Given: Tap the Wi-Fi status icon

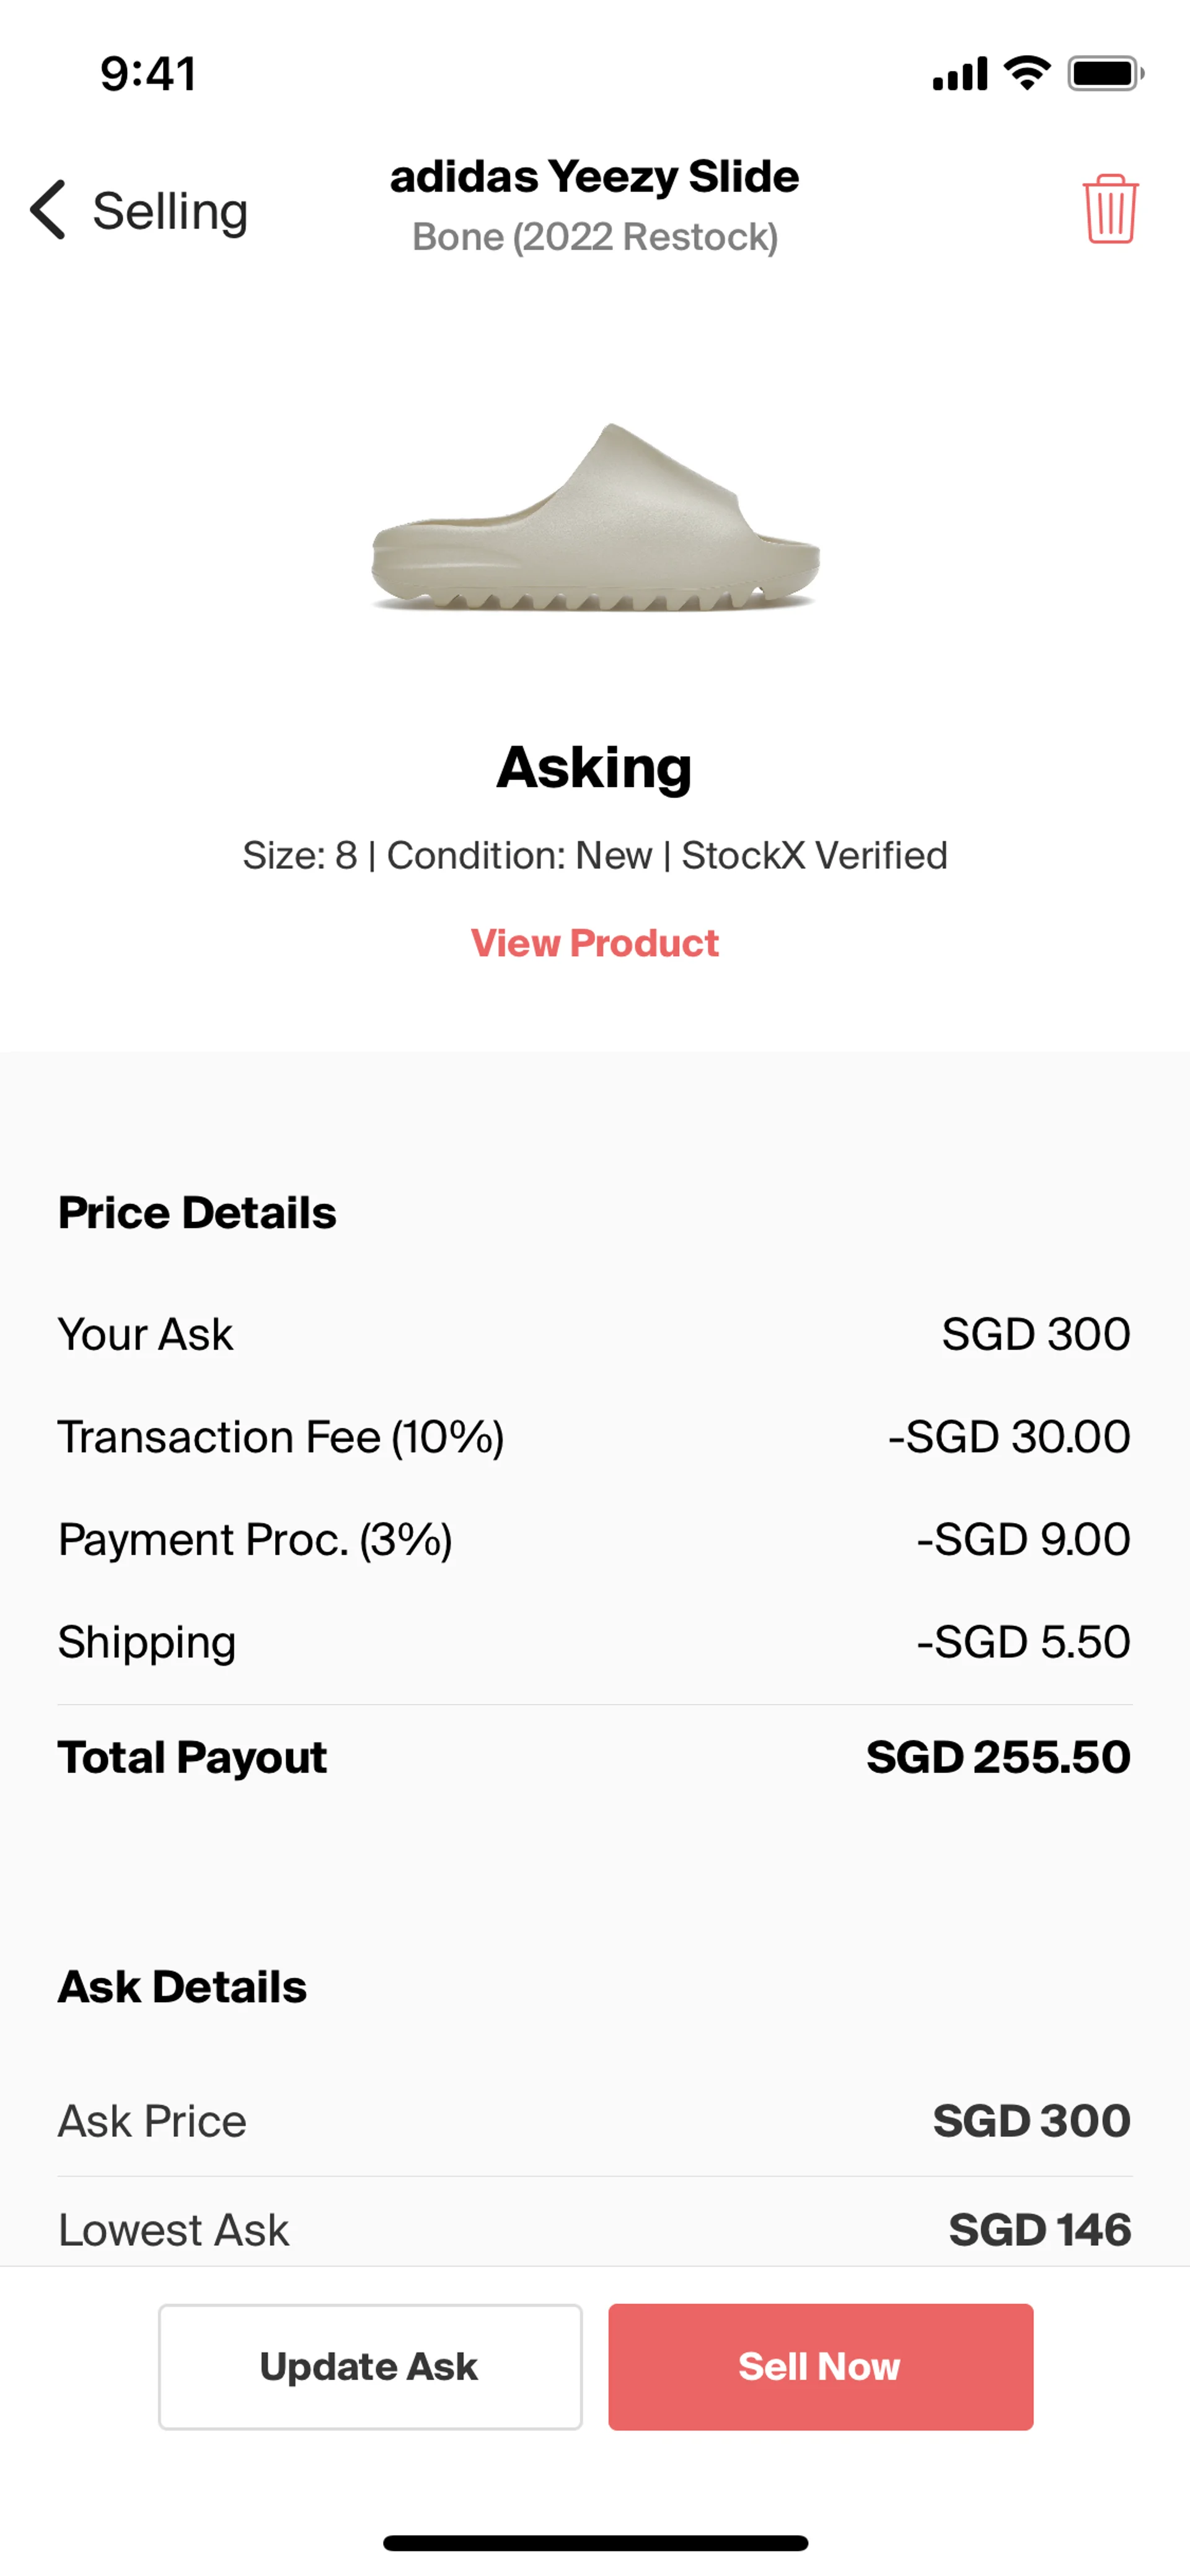Looking at the screenshot, I should pyautogui.click(x=1027, y=73).
